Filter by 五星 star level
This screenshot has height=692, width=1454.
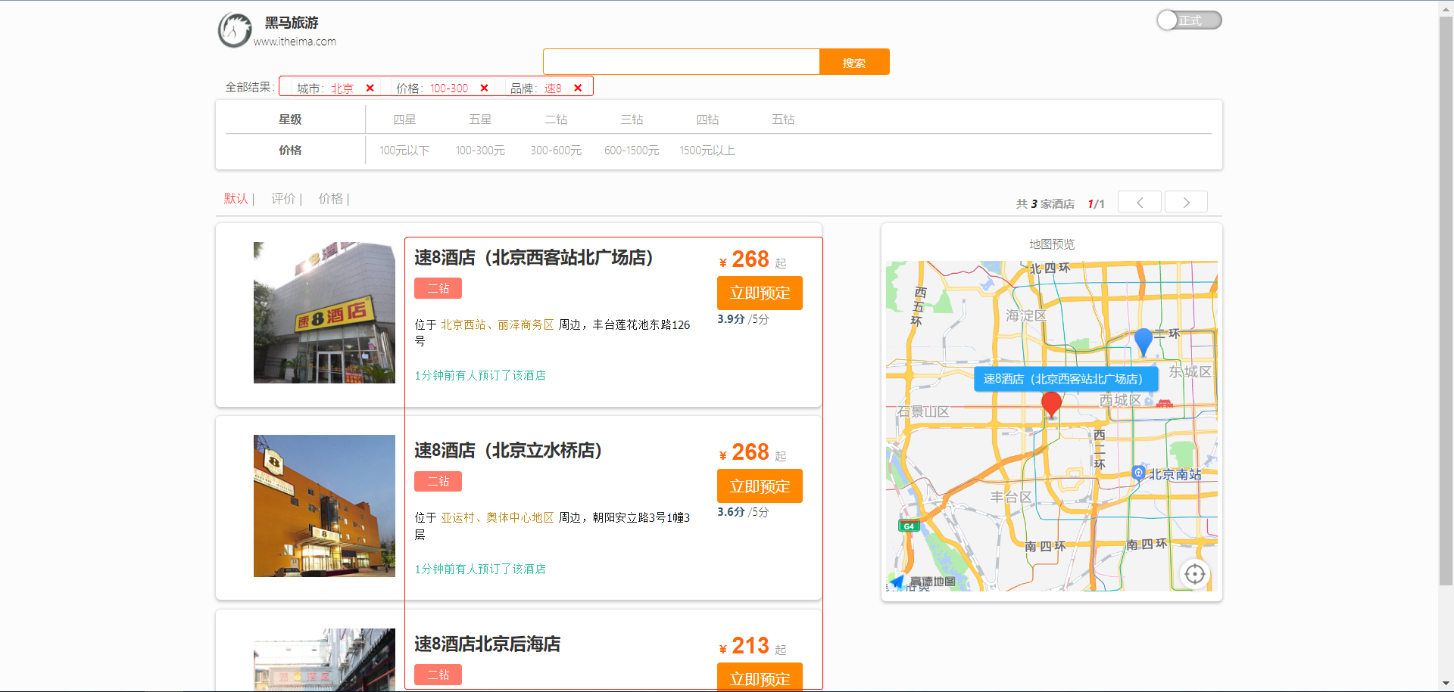480,119
